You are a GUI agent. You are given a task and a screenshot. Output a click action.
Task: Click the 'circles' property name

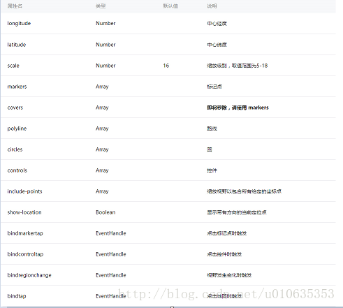15,149
